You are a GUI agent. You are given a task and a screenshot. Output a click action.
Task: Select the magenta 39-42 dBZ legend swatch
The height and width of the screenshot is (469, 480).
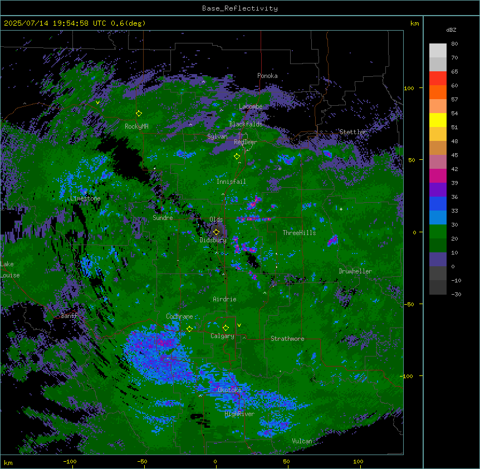pos(438,175)
